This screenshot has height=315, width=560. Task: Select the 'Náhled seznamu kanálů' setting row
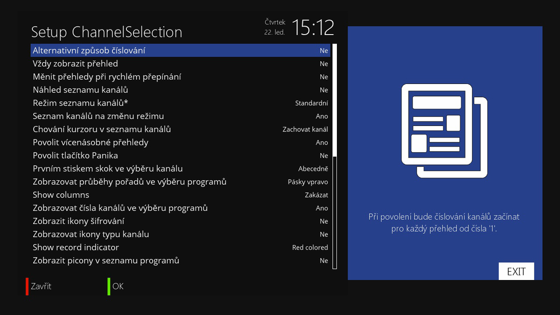181,90
